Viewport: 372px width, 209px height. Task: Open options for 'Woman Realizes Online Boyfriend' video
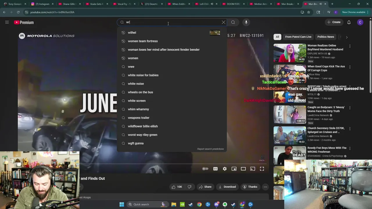point(350,46)
